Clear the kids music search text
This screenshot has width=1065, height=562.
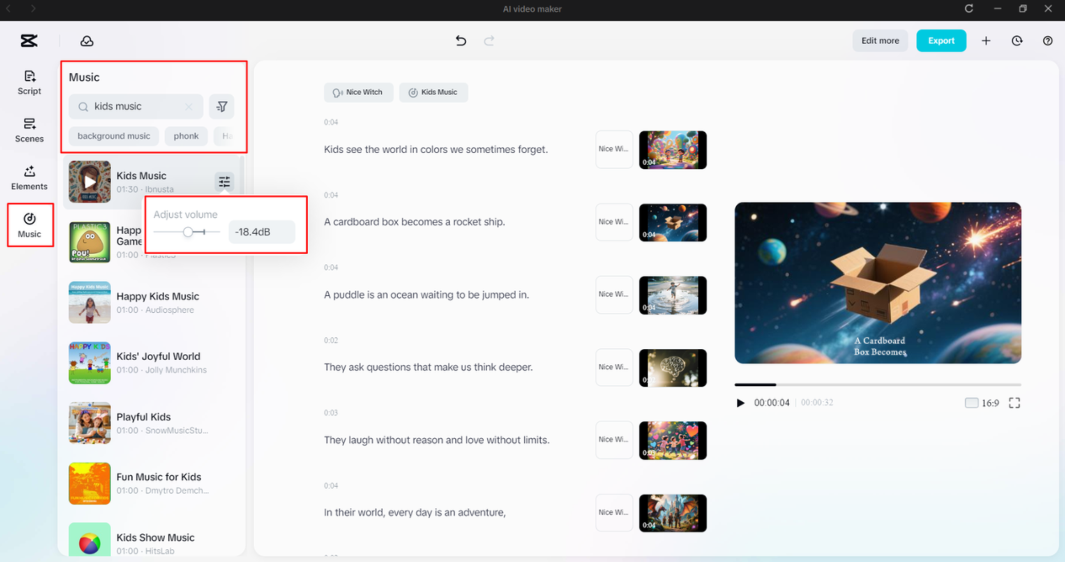coord(189,106)
